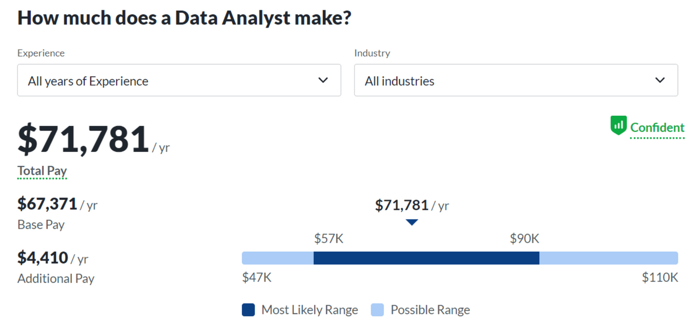700x327 pixels.
Task: Select the dark blue Most Likely Range legend square
Action: click(x=248, y=310)
